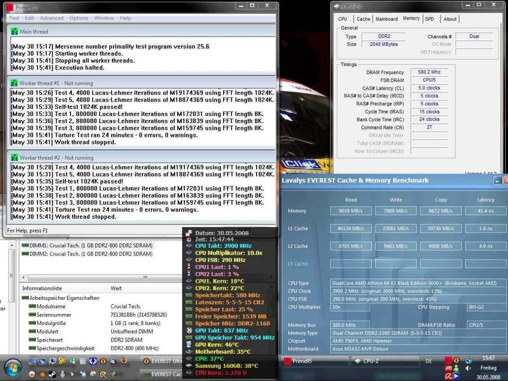Click the red Prime95 tray icon
508x381 pixels.
pos(448,360)
